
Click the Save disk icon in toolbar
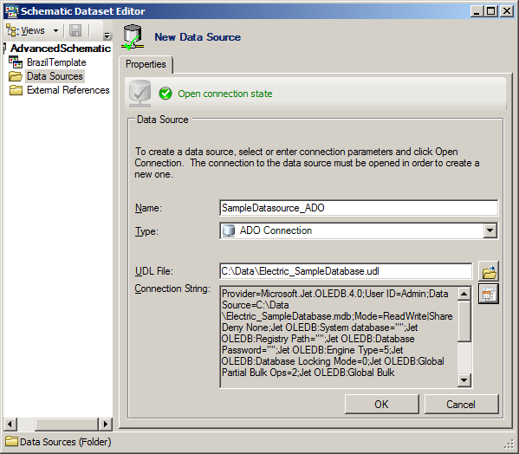pos(75,31)
